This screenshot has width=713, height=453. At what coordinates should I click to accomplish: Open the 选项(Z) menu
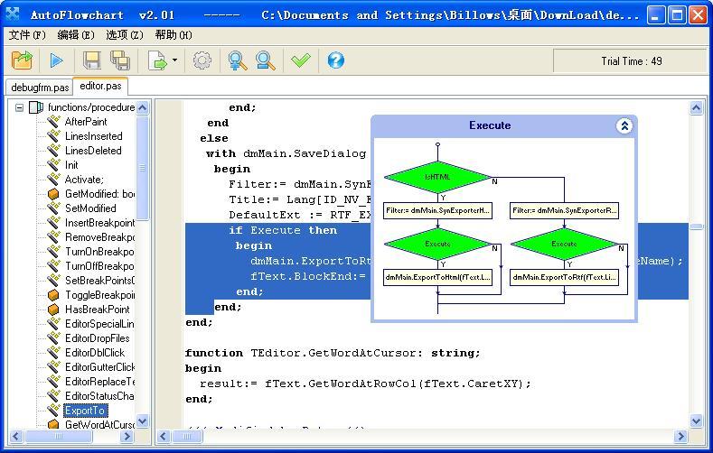(x=125, y=35)
